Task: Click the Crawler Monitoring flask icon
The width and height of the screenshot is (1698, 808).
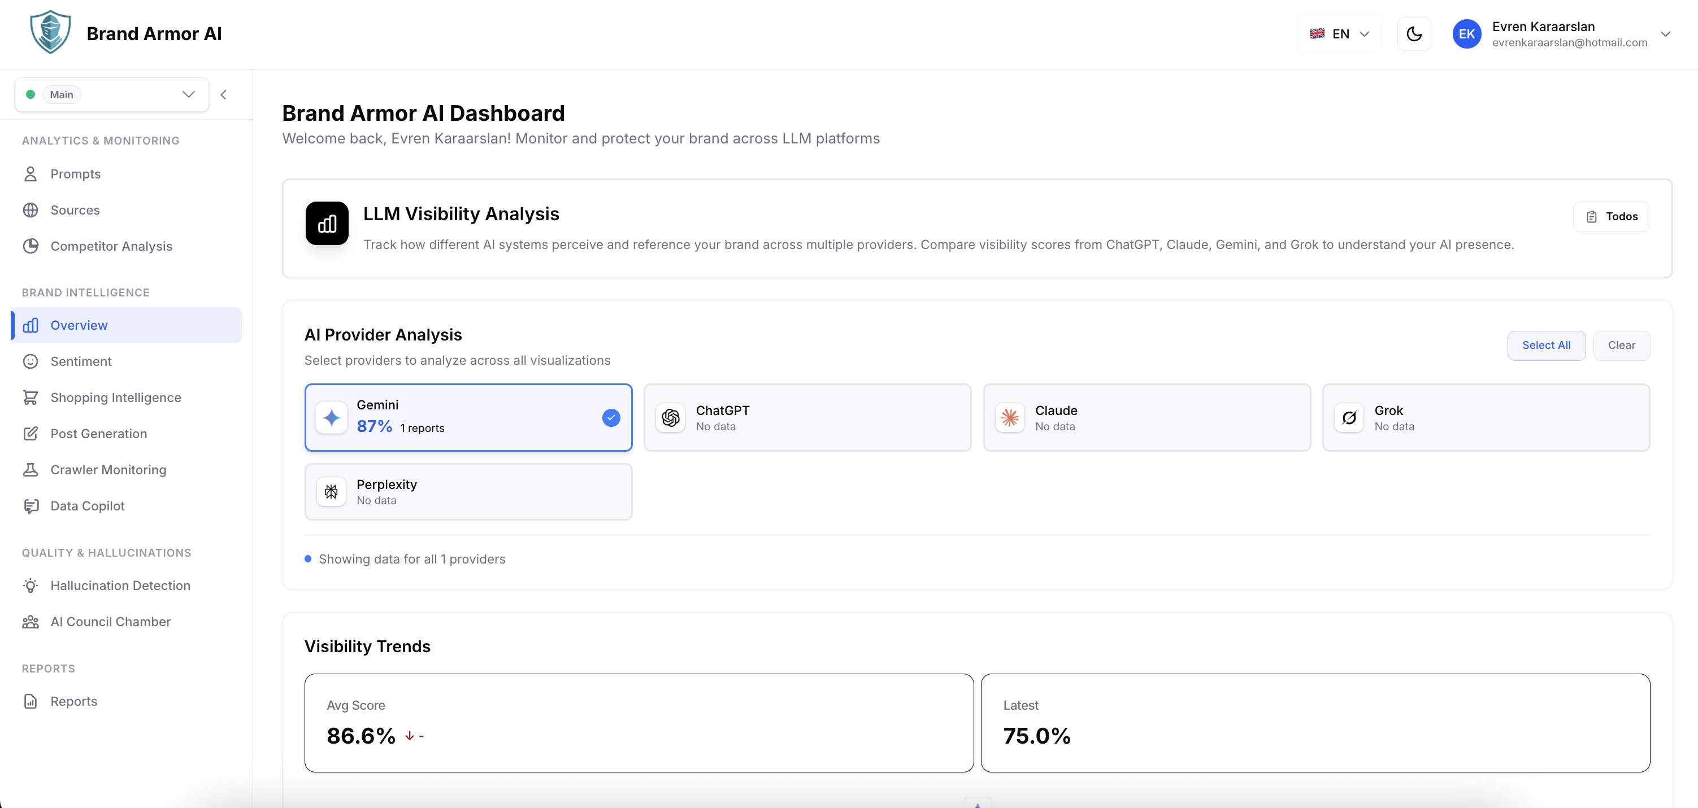Action: 31,470
